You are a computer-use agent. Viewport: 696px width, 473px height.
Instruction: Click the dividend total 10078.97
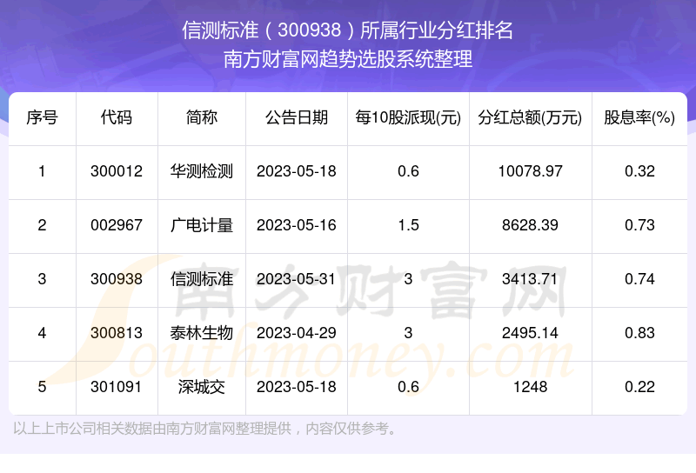click(x=530, y=171)
